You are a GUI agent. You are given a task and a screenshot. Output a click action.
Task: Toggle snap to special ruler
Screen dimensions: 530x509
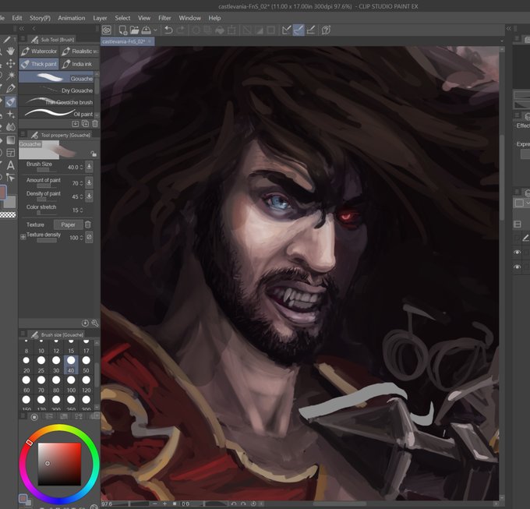coord(298,30)
